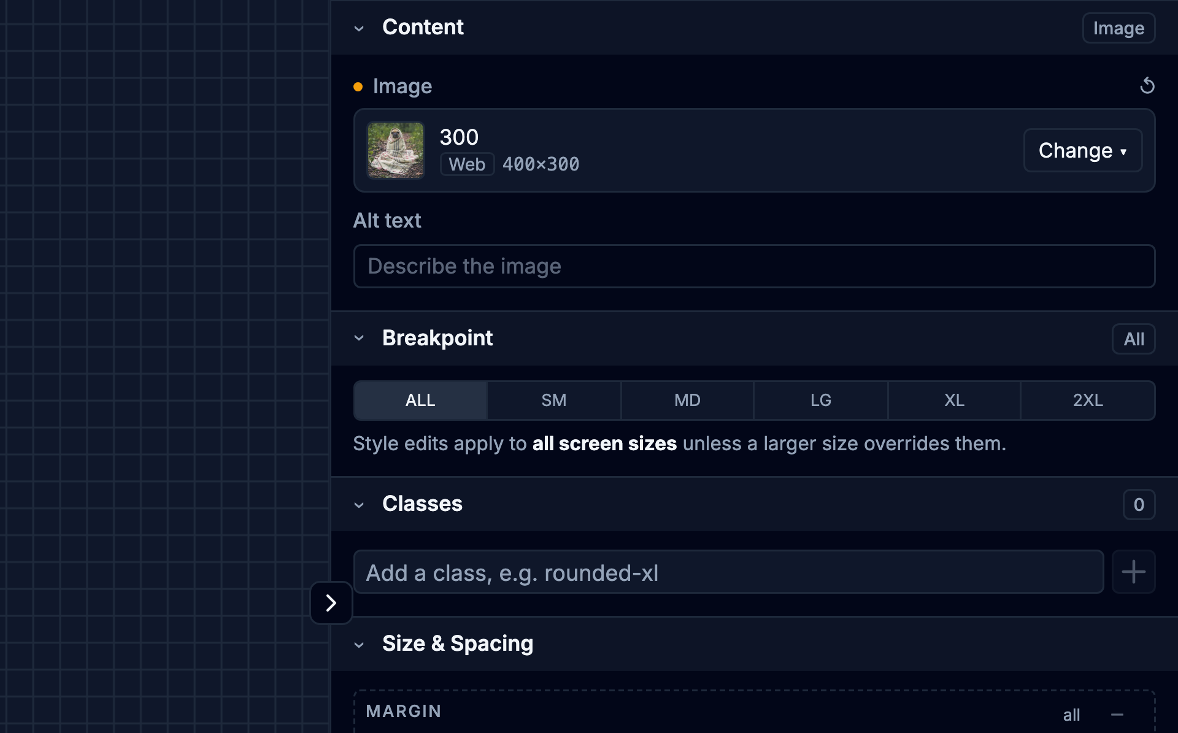
Task: Collapse the side panel with arrow button
Action: [331, 602]
